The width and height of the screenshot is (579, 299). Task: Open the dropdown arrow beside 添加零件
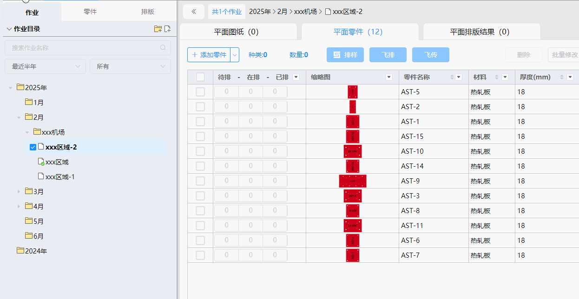[x=235, y=55]
